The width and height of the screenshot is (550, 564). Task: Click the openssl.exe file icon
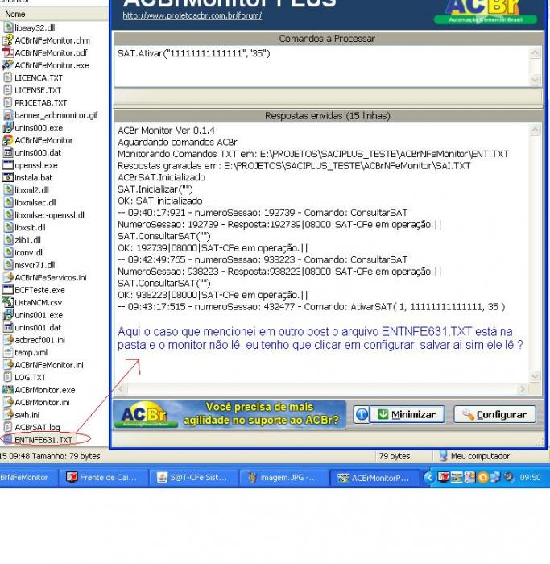point(8,165)
